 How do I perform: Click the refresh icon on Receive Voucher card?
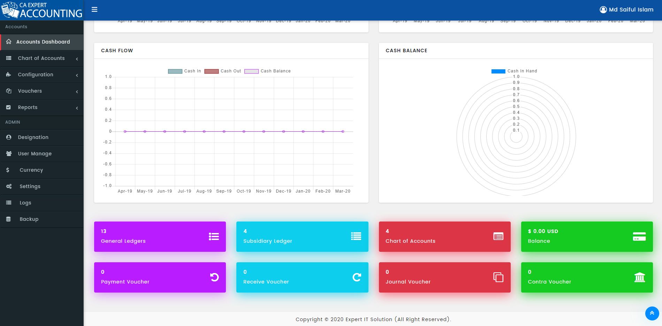[x=357, y=277]
